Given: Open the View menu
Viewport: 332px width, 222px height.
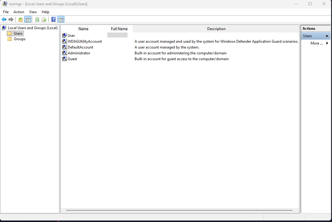Looking at the screenshot, I should (33, 12).
